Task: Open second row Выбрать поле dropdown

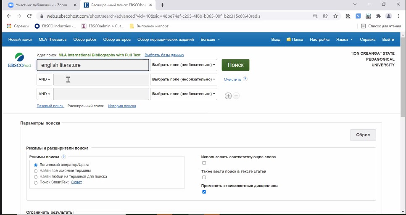Action: (x=184, y=80)
